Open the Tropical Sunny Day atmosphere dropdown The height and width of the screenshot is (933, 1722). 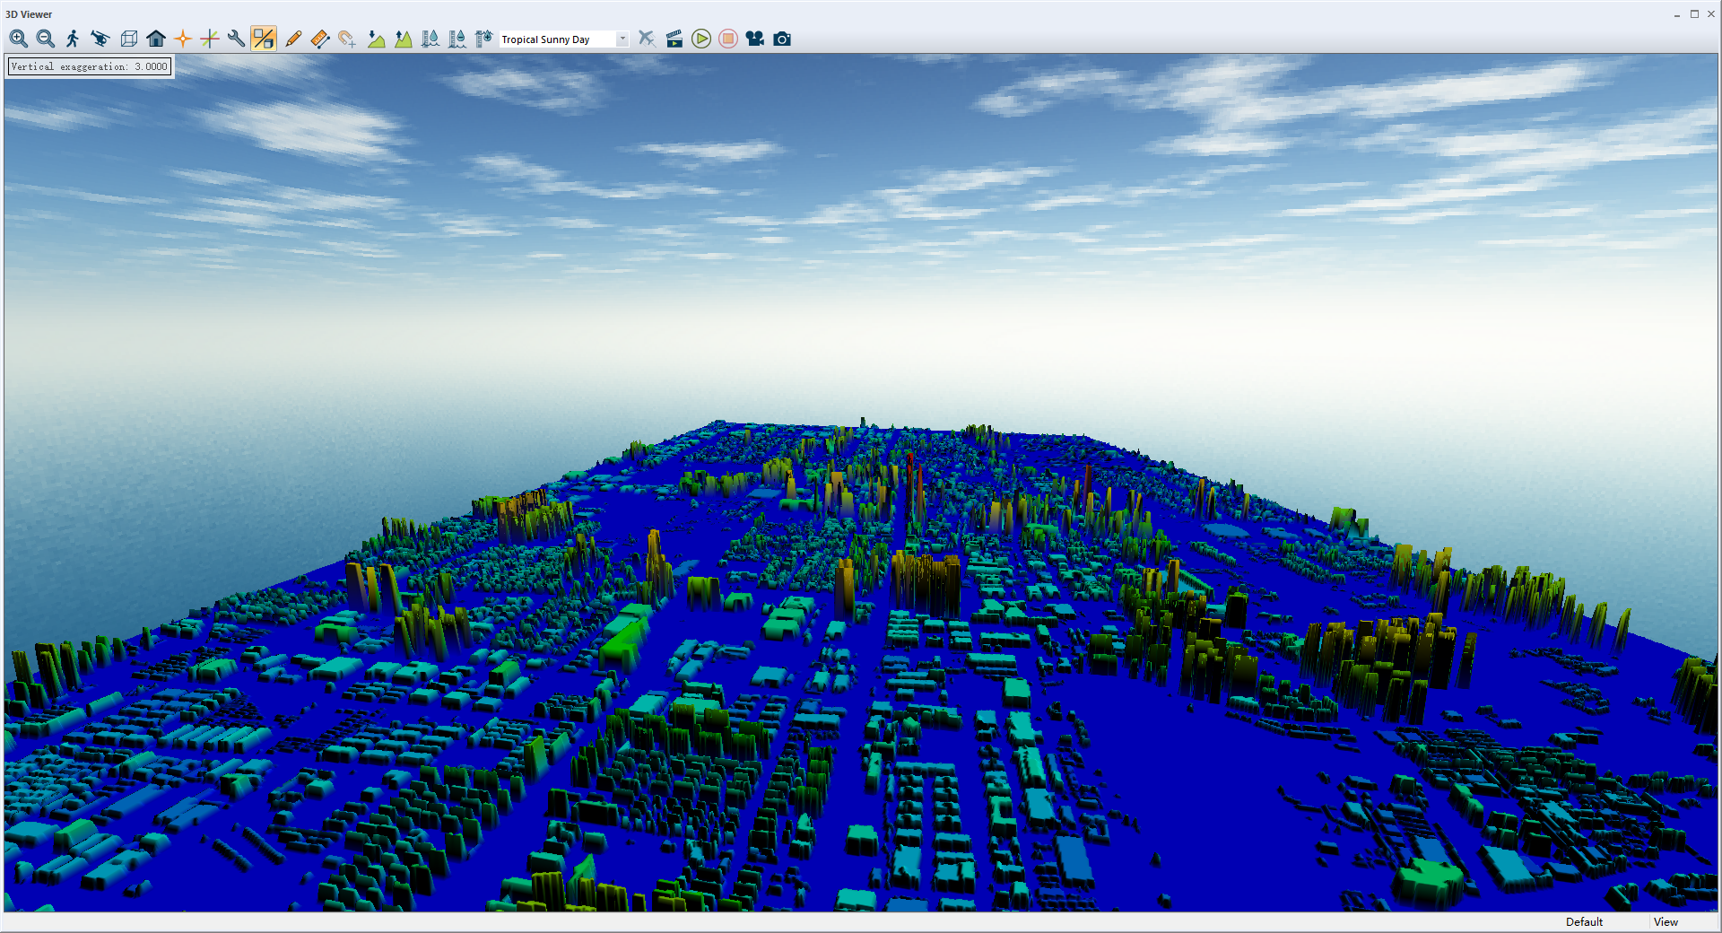coord(622,39)
